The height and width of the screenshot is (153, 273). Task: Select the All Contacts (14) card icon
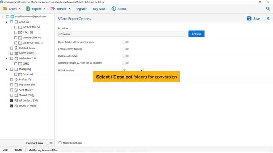(16, 100)
